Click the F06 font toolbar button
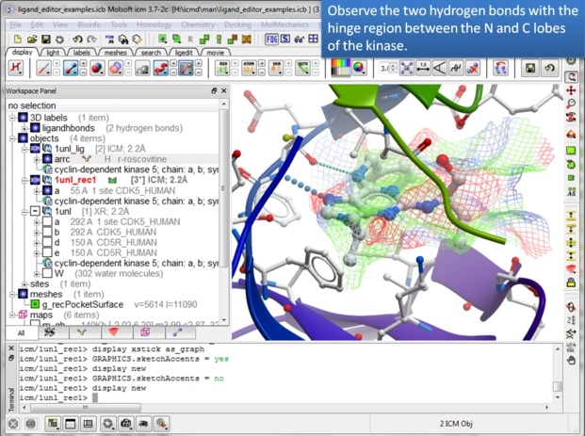 pos(271,40)
